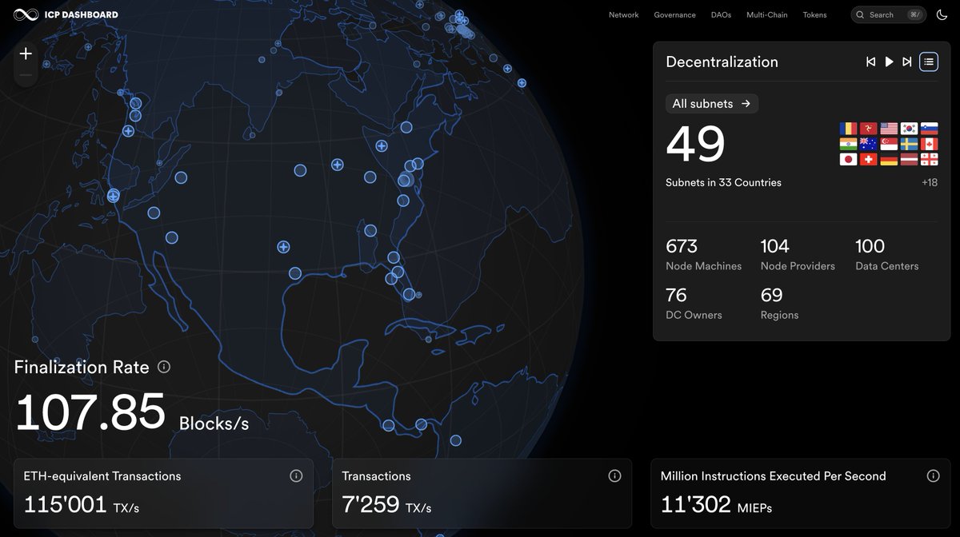Show the +18 more countries

click(929, 182)
